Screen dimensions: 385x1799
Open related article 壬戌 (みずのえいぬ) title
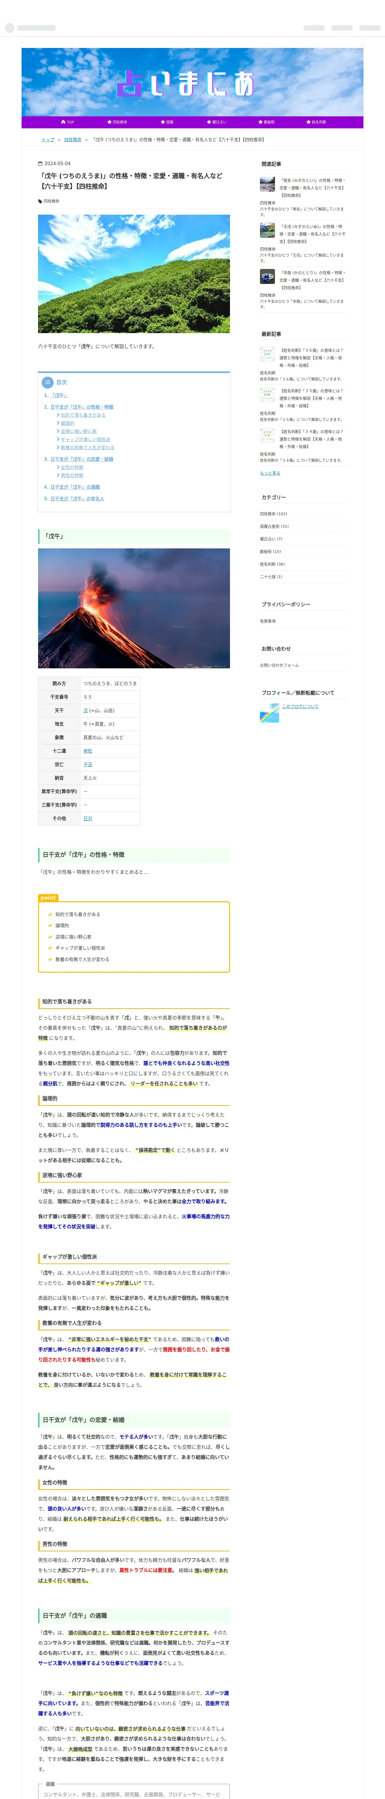[312, 234]
